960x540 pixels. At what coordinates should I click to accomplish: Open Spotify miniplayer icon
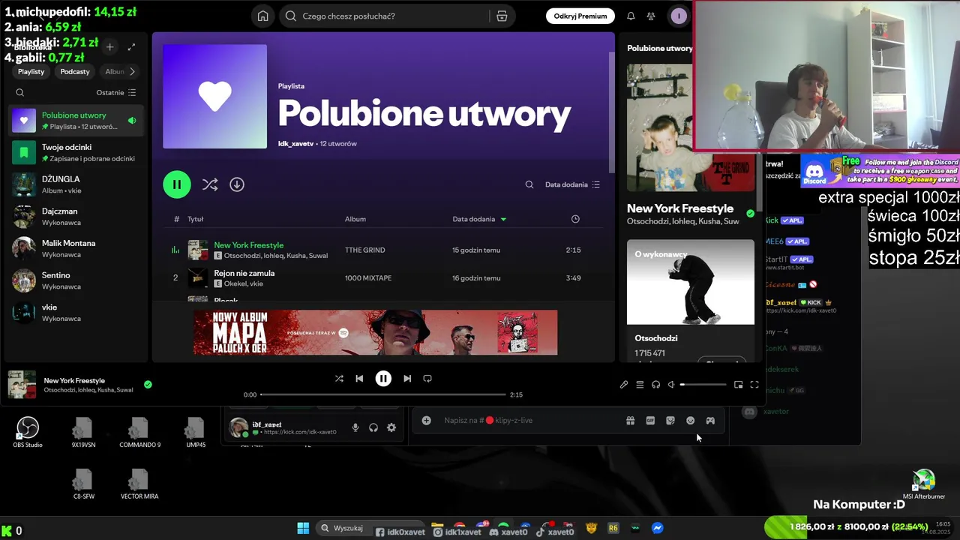click(739, 385)
